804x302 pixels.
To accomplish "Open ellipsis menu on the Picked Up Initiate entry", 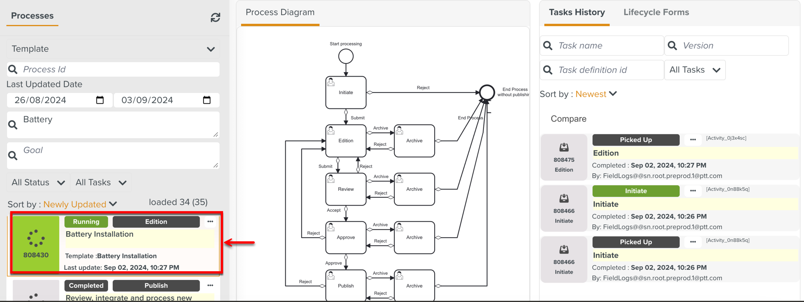I will (693, 242).
